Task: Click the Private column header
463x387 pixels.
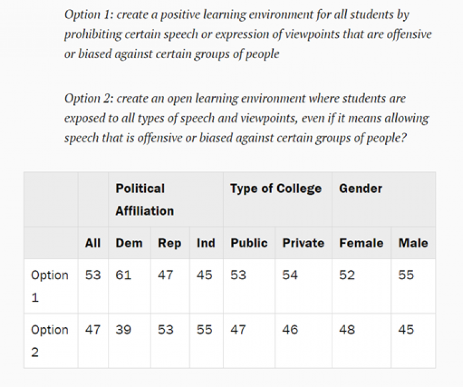Action: pyautogui.click(x=304, y=243)
